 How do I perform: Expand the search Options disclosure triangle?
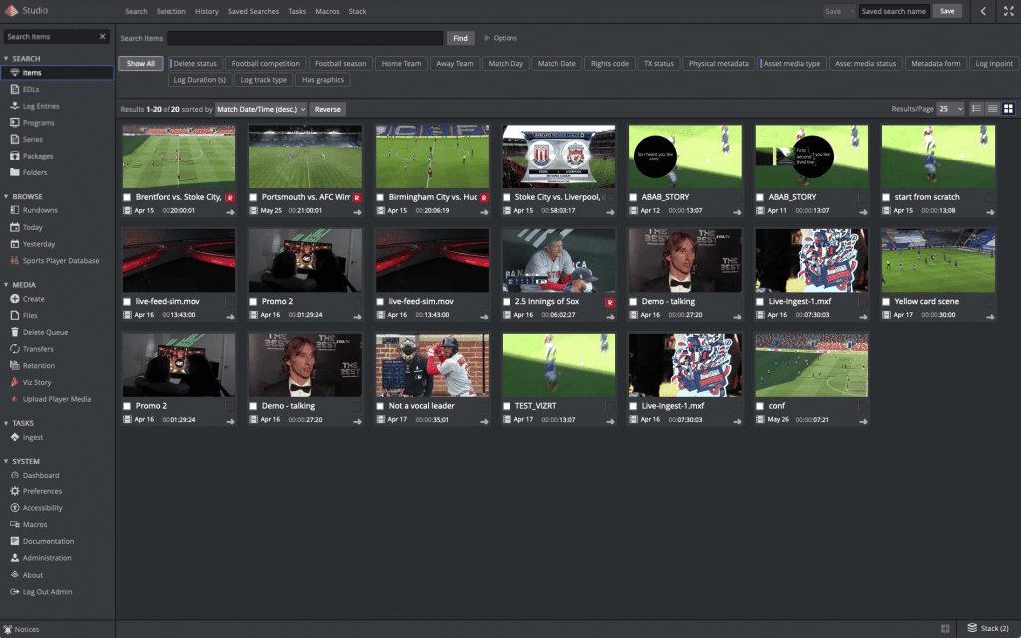click(x=487, y=38)
